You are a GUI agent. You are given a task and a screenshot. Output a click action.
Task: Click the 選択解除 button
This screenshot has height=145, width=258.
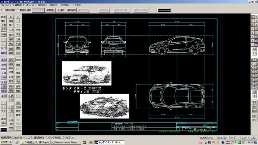pyautogui.click(x=72, y=10)
